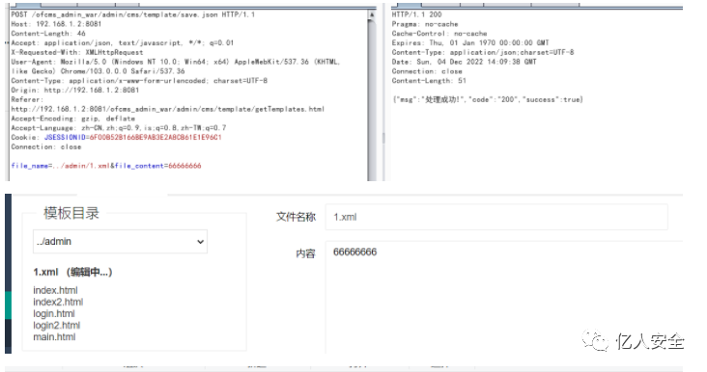Open index2.html from the file list
The image size is (707, 372).
click(x=58, y=302)
